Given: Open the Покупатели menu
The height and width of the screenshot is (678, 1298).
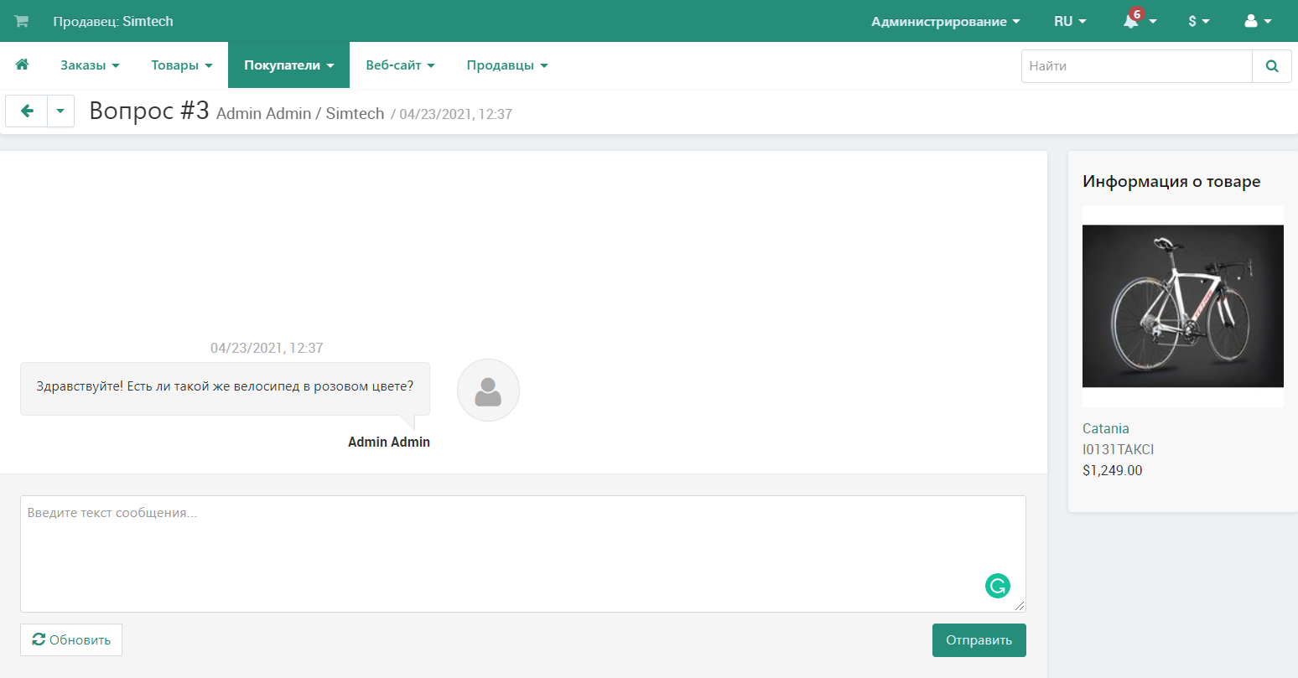Looking at the screenshot, I should pos(288,65).
